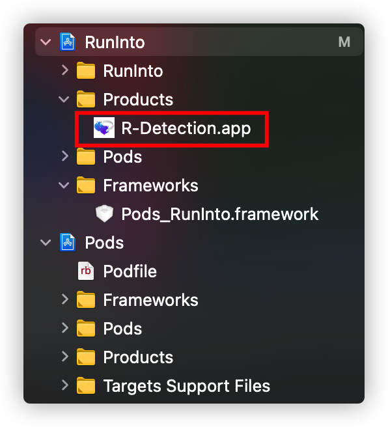Image resolution: width=388 pixels, height=427 pixels.
Task: Click the M modified status badge
Action: point(344,42)
